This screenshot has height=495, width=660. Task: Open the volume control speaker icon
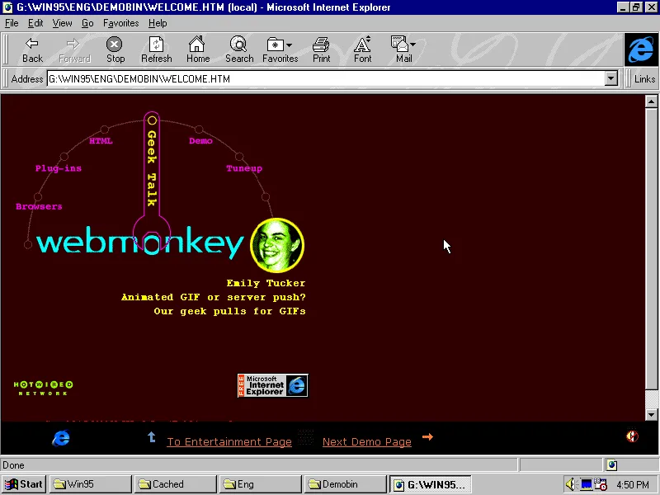[570, 483]
